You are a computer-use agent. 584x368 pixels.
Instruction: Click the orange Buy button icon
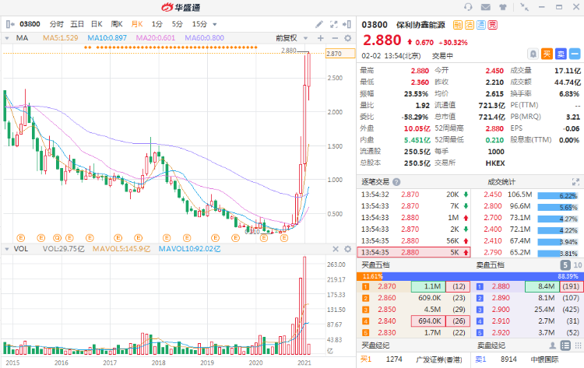pos(547,54)
